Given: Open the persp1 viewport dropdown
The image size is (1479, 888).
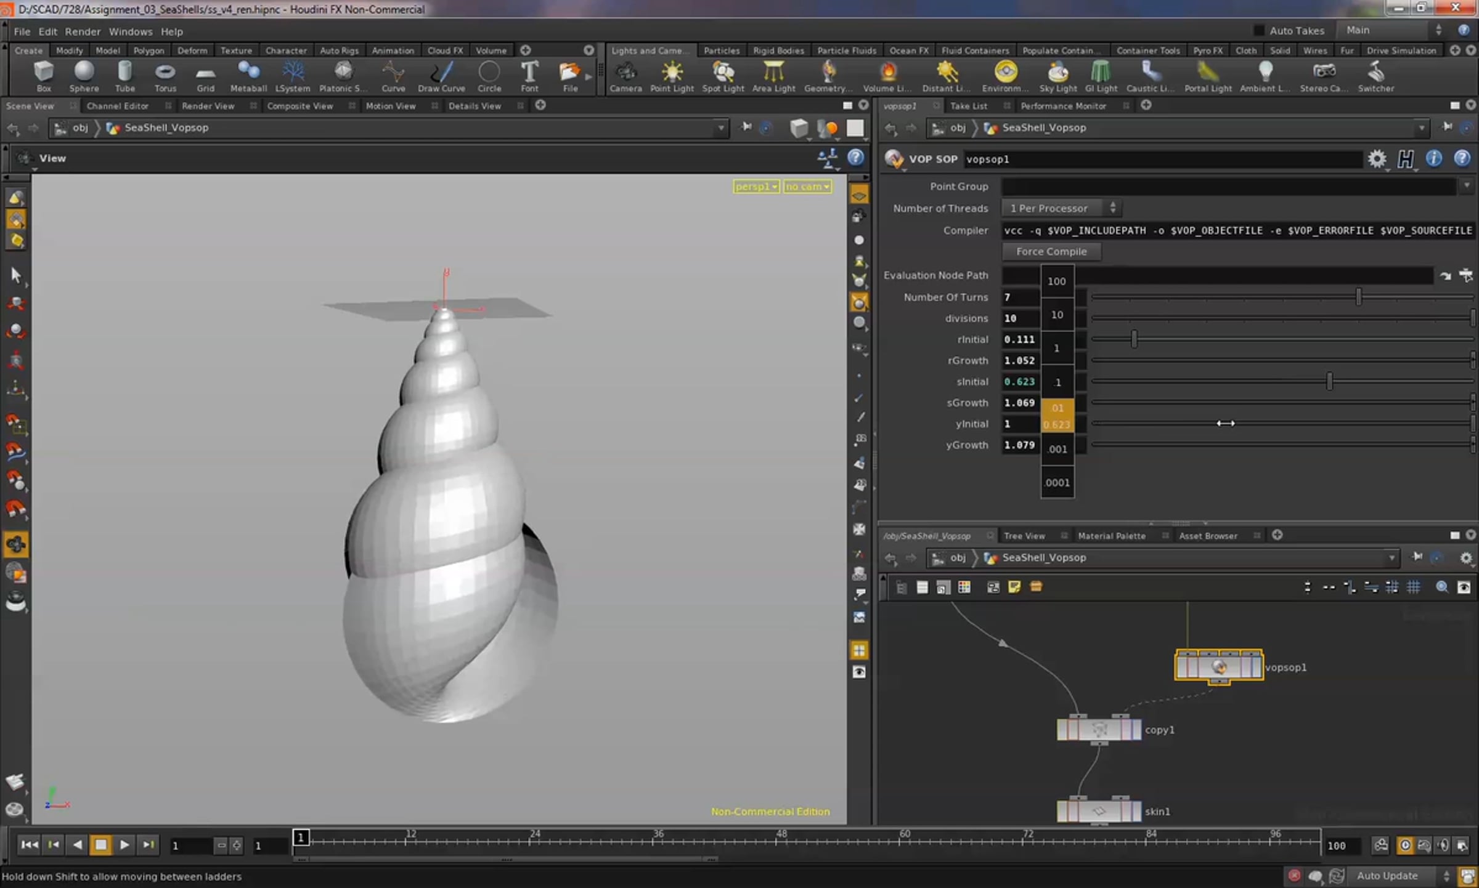Looking at the screenshot, I should tap(756, 187).
